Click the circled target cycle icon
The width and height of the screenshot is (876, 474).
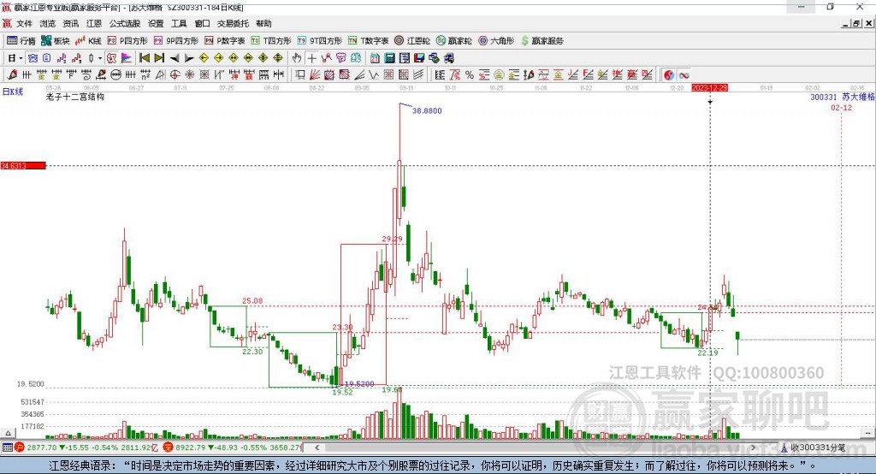coord(175,75)
